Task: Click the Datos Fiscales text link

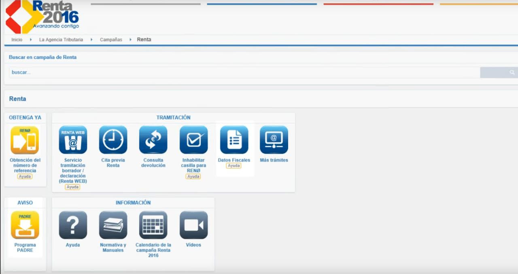Action: click(x=234, y=160)
